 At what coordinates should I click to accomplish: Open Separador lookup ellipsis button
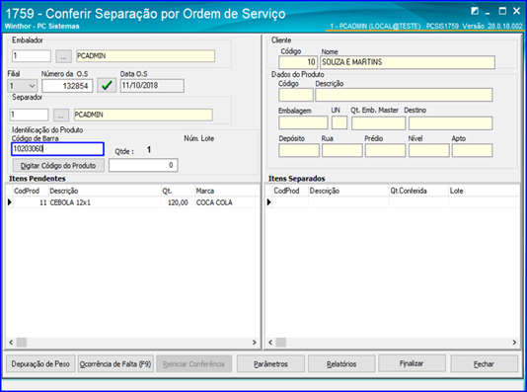(x=61, y=115)
